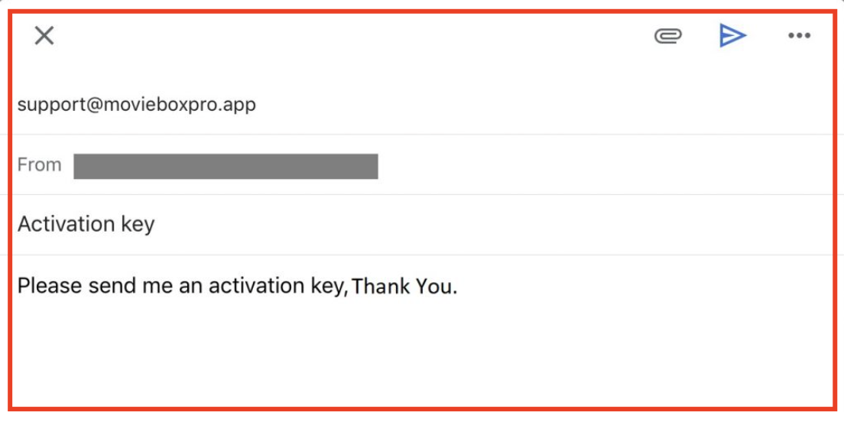Click blank space right of the From address
The width and height of the screenshot is (844, 422).
[605, 164]
